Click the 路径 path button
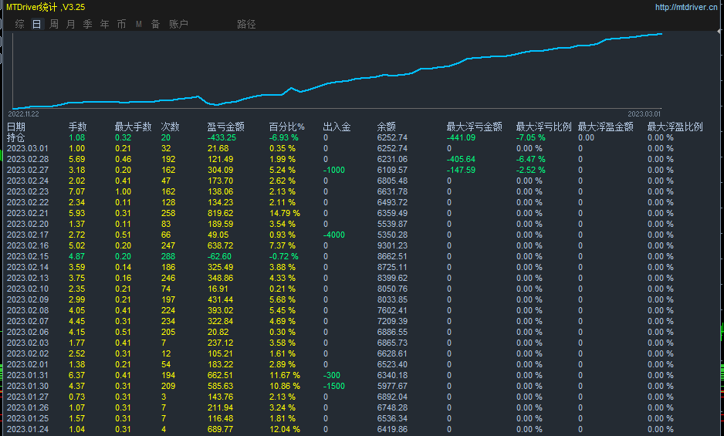The width and height of the screenshot is (724, 436). click(246, 24)
